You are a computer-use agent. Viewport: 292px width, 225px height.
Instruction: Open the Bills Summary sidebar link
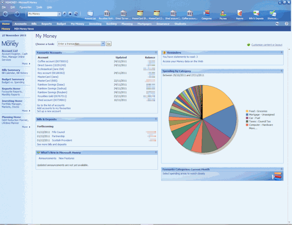tap(11, 70)
